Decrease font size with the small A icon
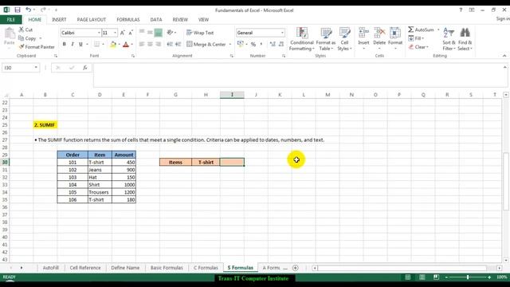Screen dimensions: 510x287 click(131, 33)
